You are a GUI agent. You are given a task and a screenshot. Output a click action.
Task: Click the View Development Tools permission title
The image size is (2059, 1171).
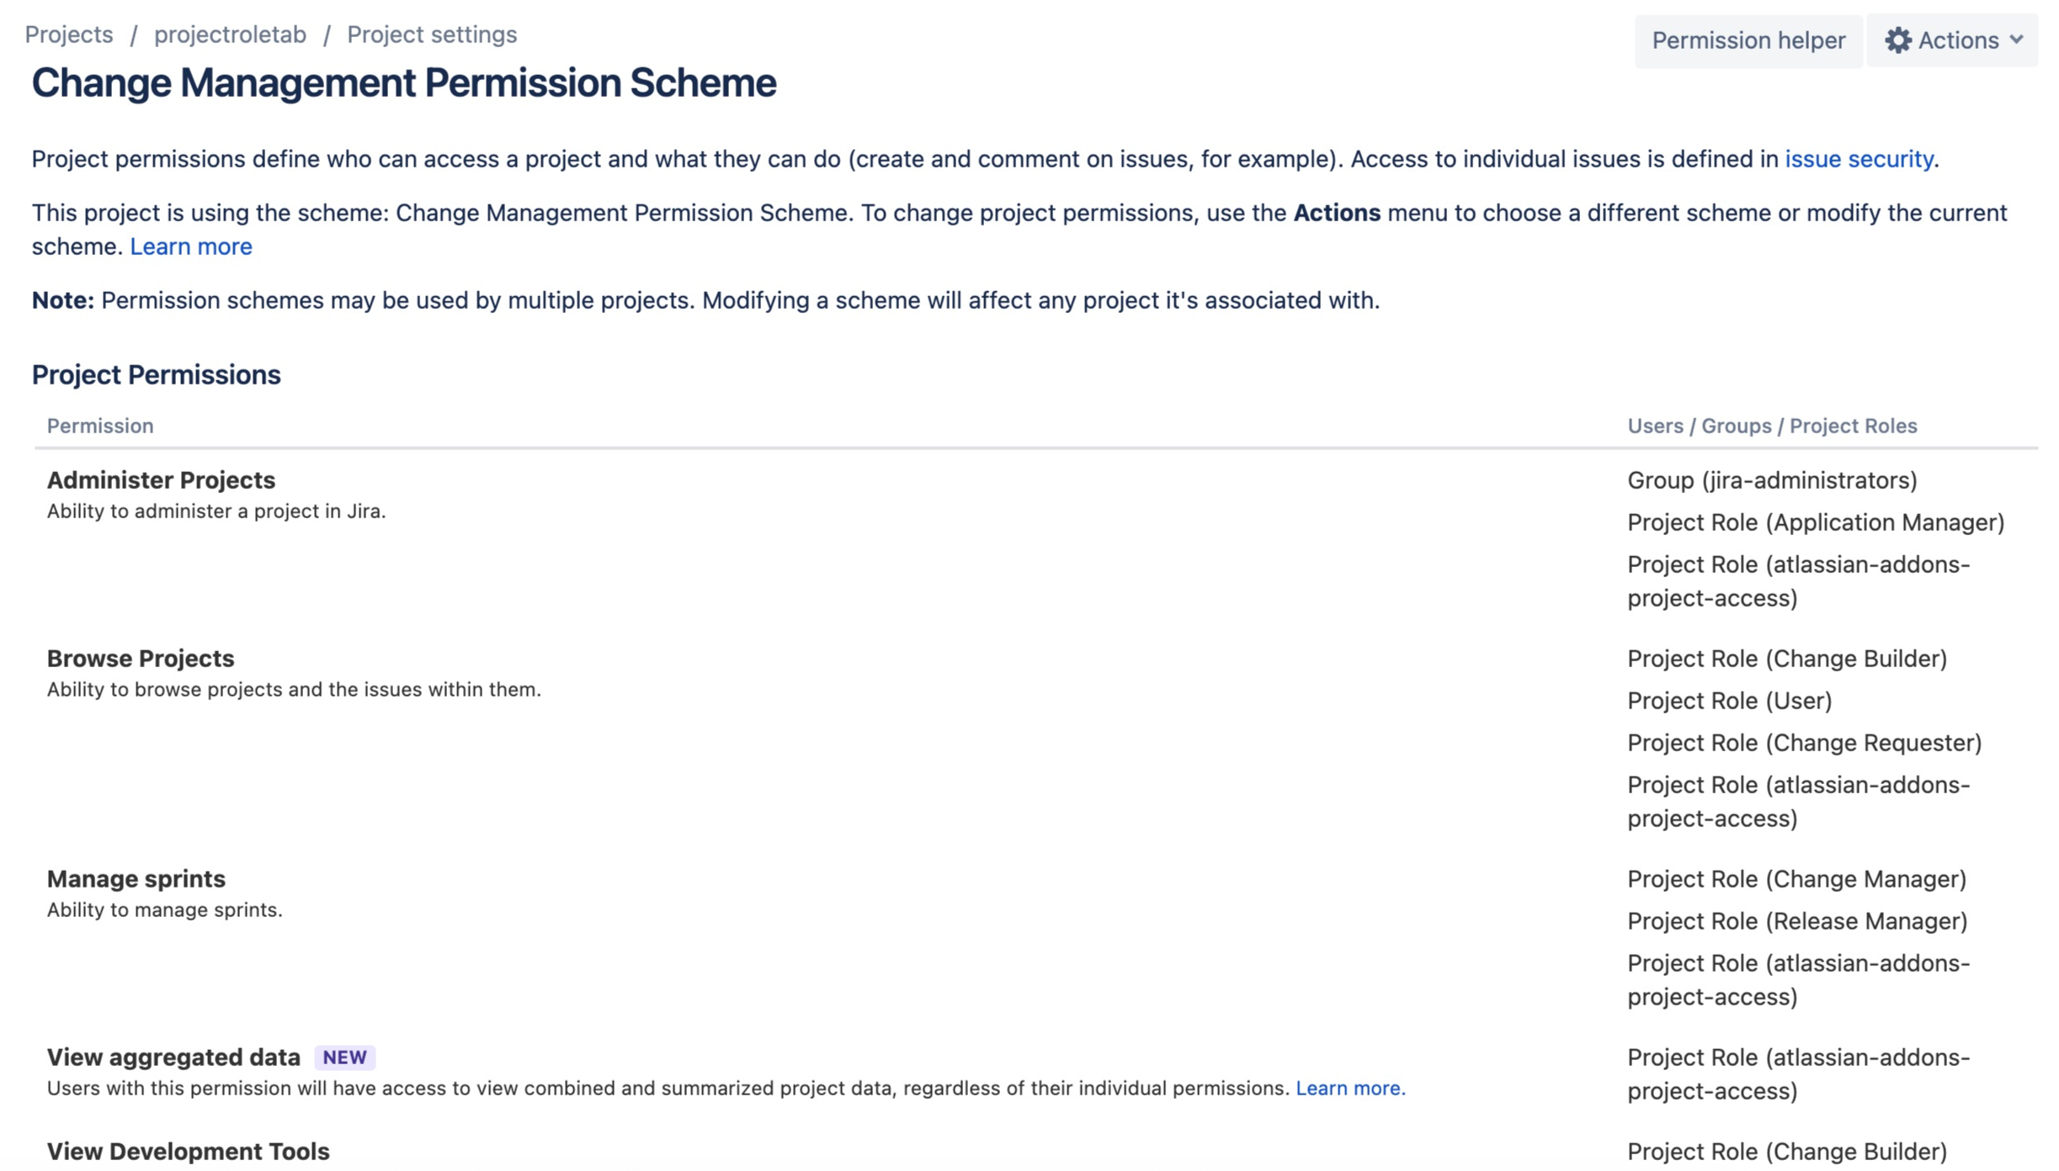pyautogui.click(x=189, y=1151)
